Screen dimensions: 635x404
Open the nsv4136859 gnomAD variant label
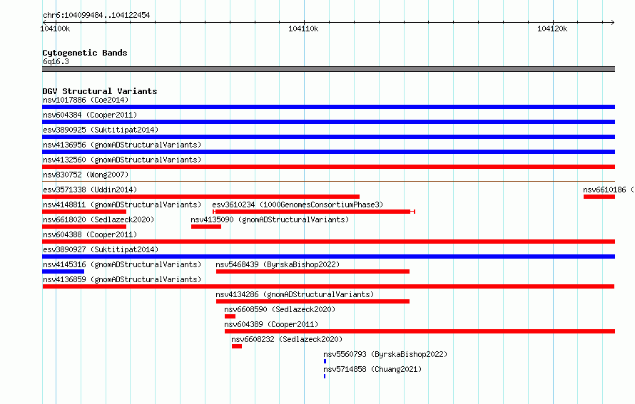[x=122, y=279]
